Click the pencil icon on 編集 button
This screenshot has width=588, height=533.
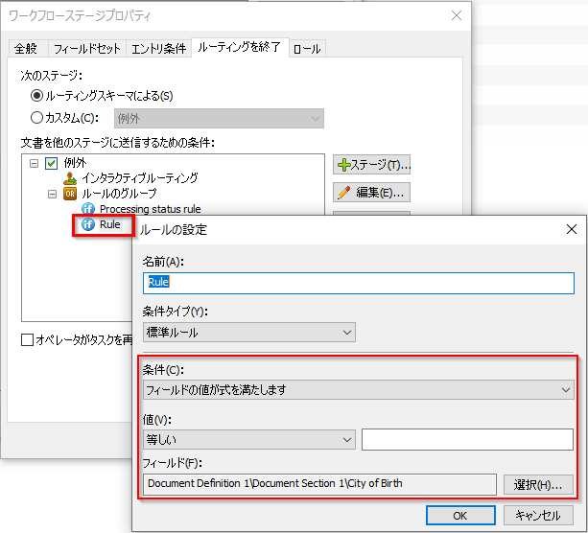point(343,193)
